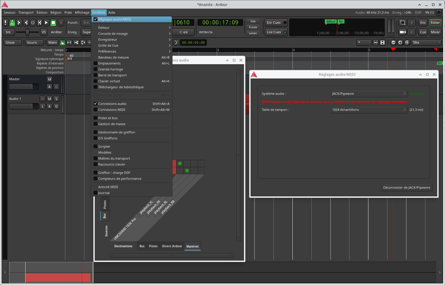
Task: Select the Cut scissors tool
Action: coord(76,42)
